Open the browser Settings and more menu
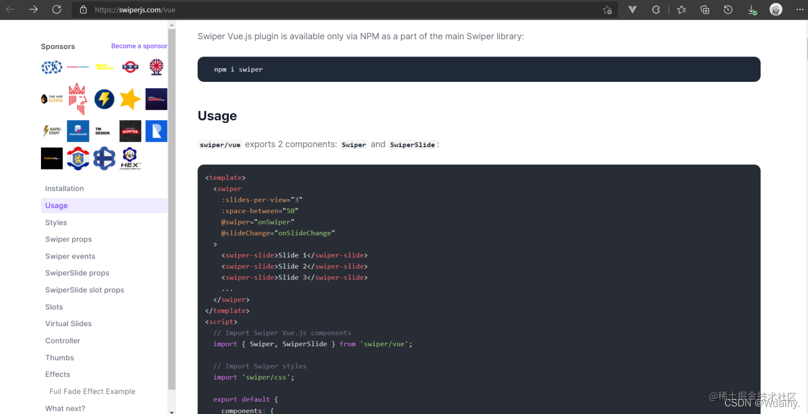This screenshot has width=808, height=414. tap(799, 10)
